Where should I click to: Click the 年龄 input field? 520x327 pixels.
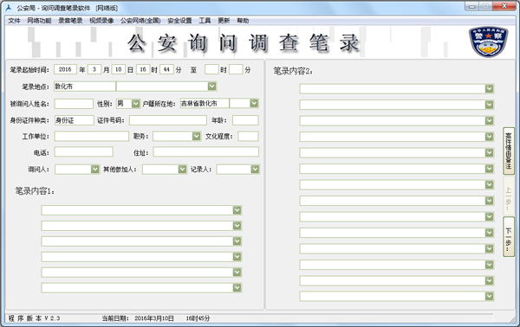pyautogui.click(x=245, y=120)
